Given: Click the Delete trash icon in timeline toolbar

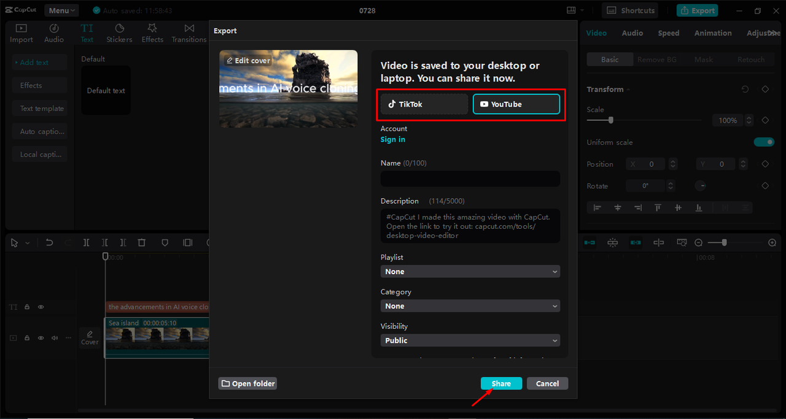Looking at the screenshot, I should click(142, 243).
